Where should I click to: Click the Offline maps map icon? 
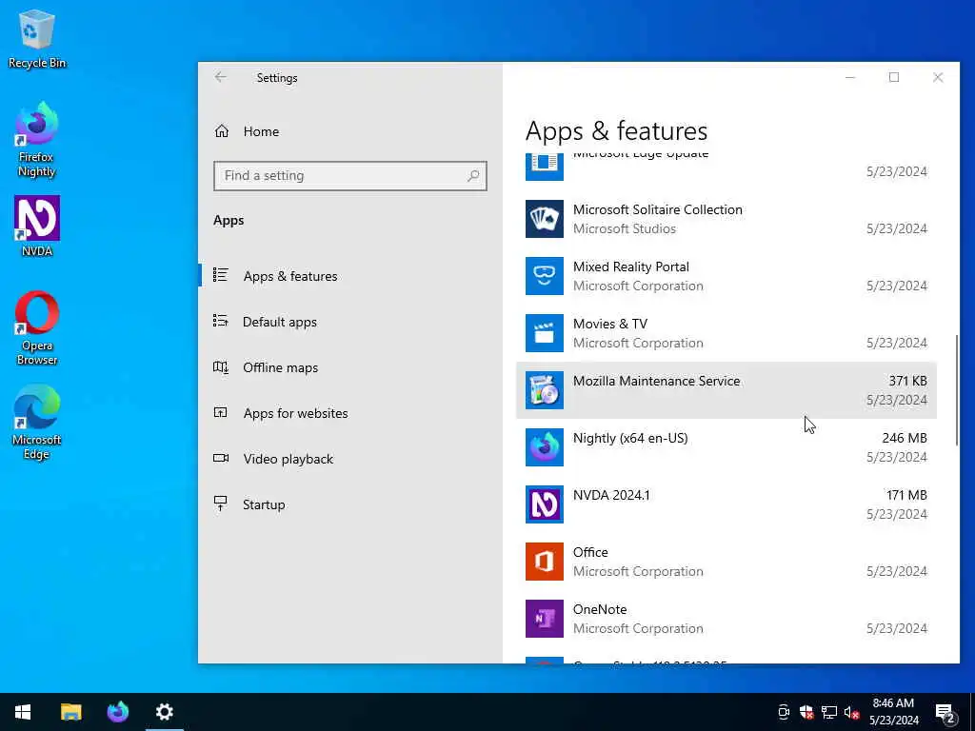tap(220, 366)
